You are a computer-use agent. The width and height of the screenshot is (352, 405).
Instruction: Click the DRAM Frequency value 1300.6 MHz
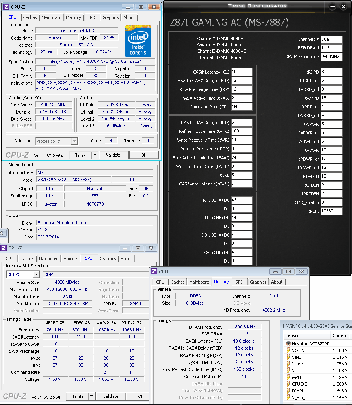click(x=244, y=327)
